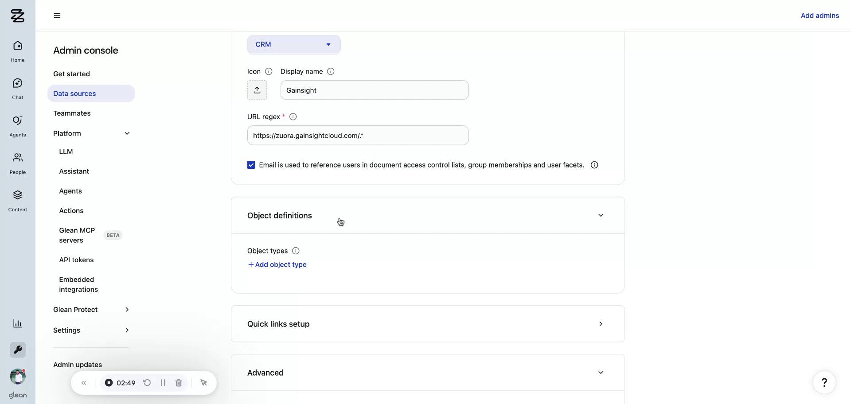Open the analytics bar chart icon
This screenshot has width=851, height=404.
pos(17,323)
